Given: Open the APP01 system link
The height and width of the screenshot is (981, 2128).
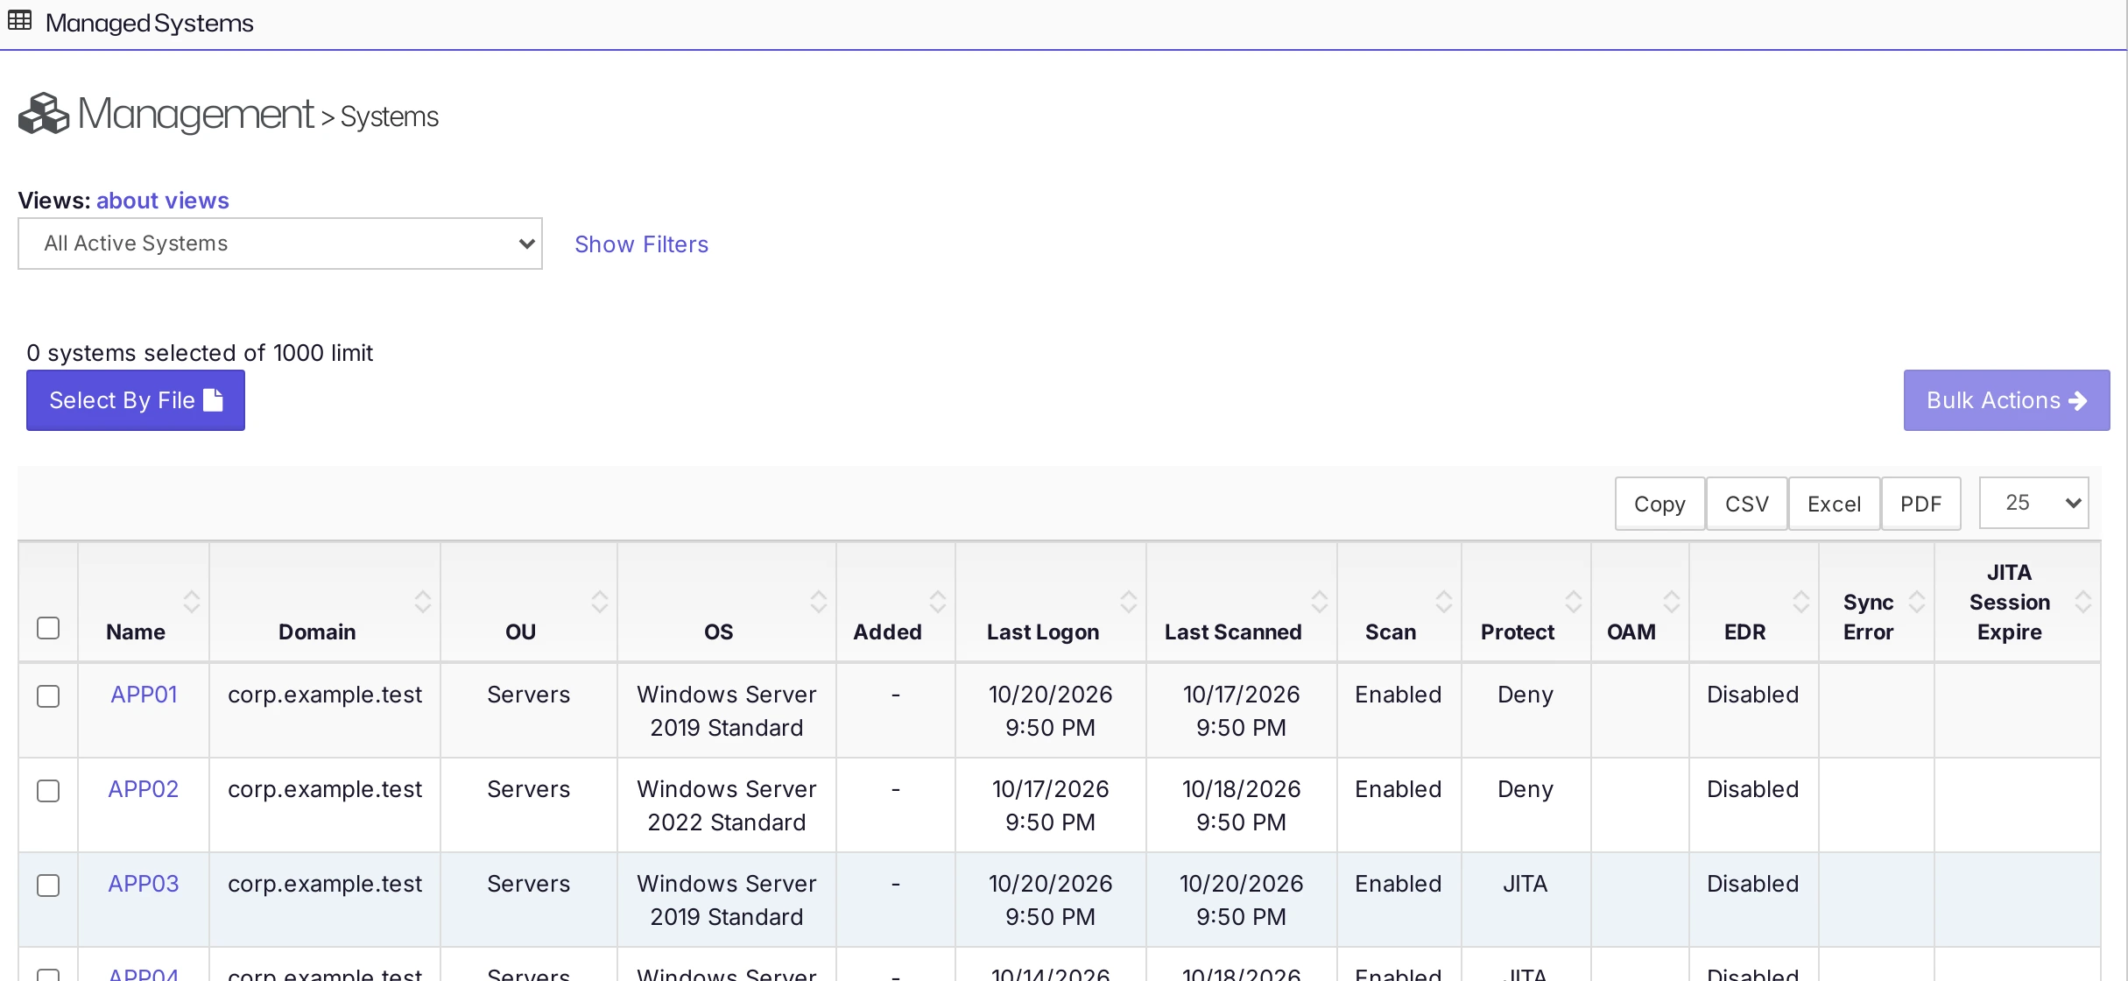Looking at the screenshot, I should coord(144,695).
